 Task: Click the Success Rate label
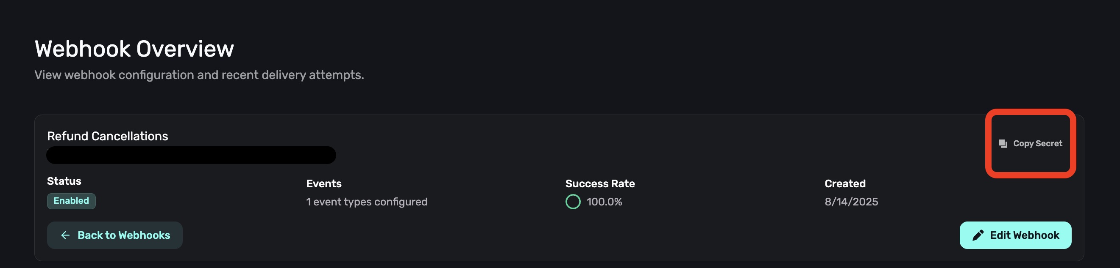(x=599, y=183)
